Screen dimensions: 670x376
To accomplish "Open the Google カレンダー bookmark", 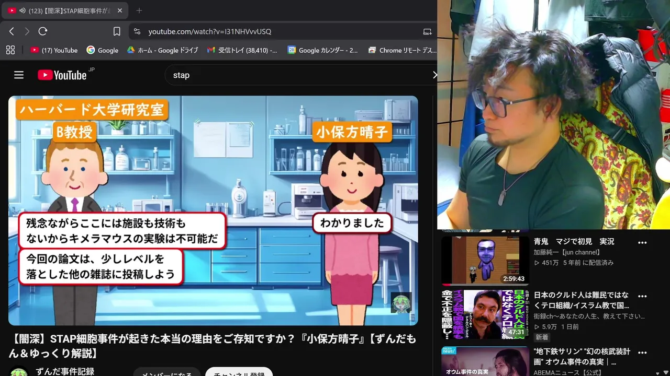I will coord(323,50).
